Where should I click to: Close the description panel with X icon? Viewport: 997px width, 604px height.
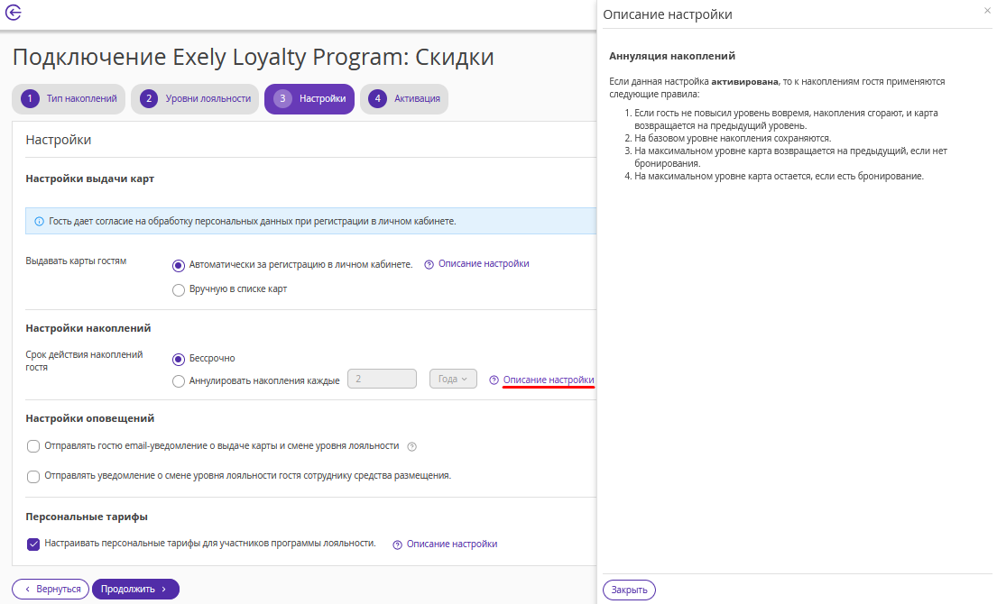pyautogui.click(x=987, y=10)
